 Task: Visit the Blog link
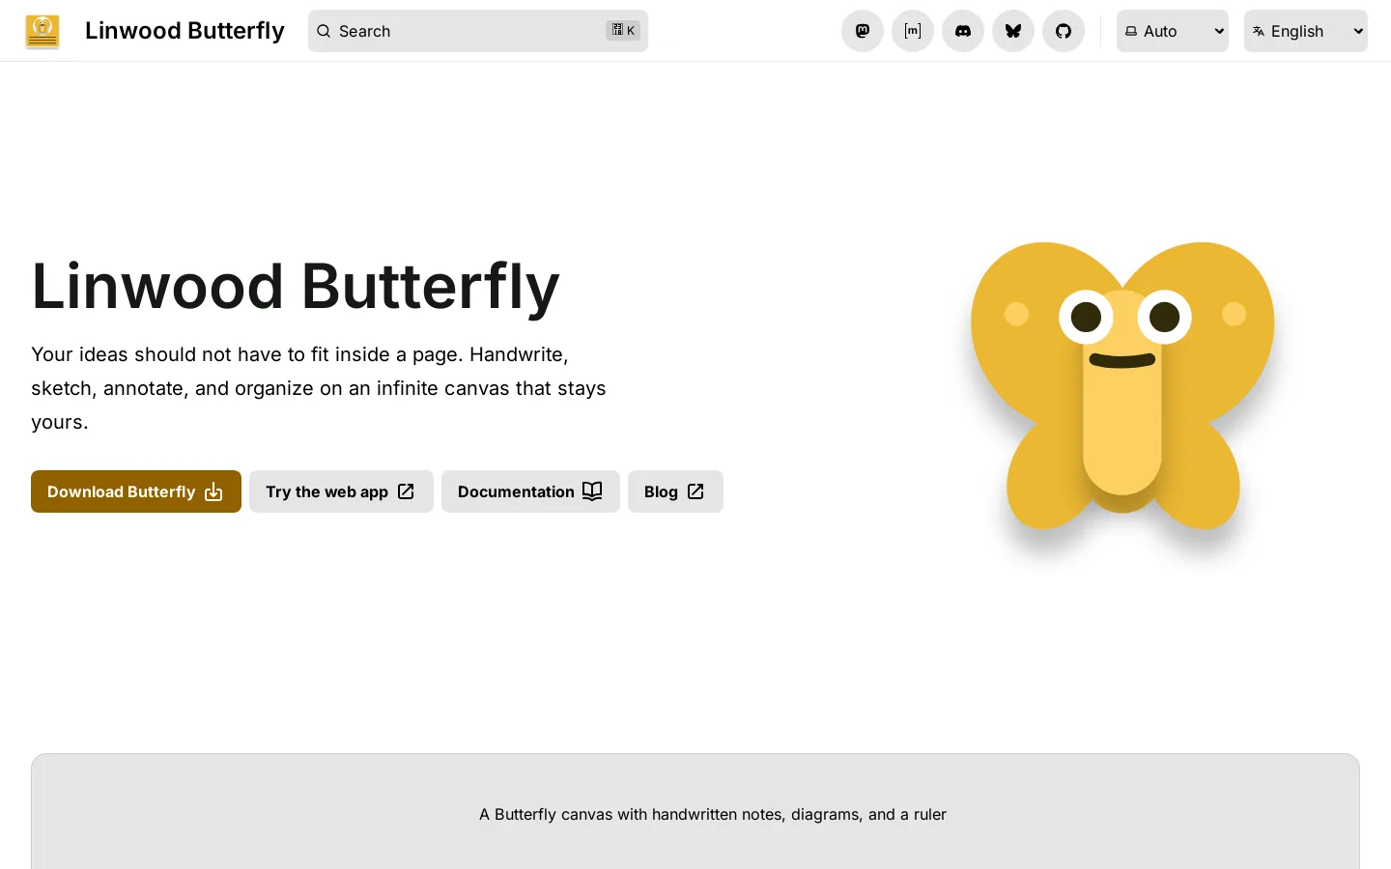pyautogui.click(x=675, y=491)
